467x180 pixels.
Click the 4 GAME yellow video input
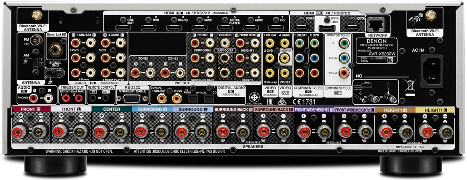[284, 43]
